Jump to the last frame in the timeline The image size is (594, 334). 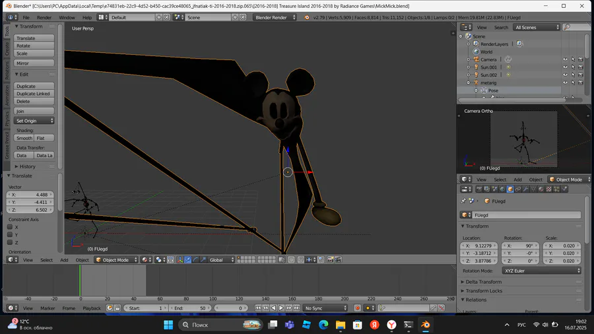click(x=296, y=308)
